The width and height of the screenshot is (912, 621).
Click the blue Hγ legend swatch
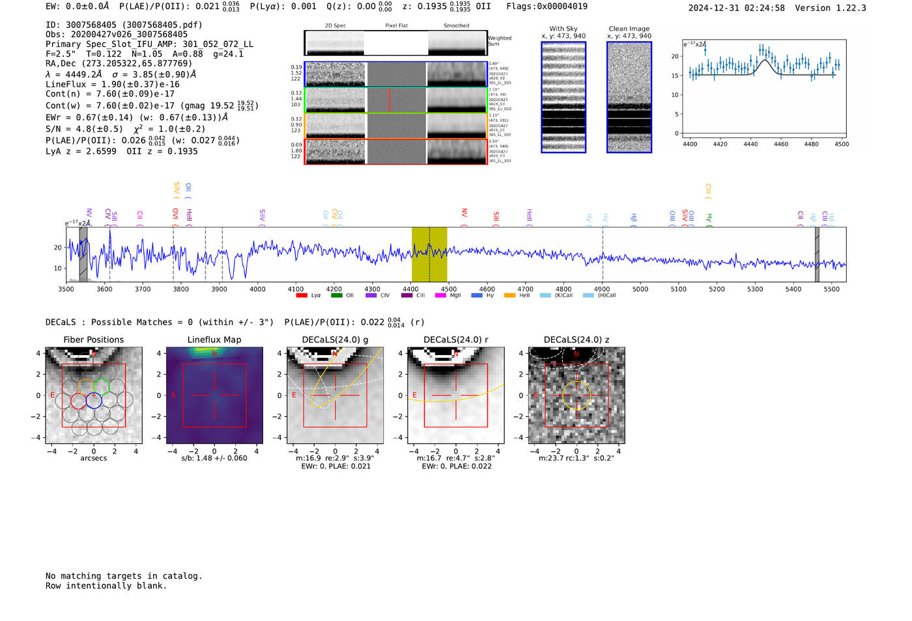tap(477, 295)
